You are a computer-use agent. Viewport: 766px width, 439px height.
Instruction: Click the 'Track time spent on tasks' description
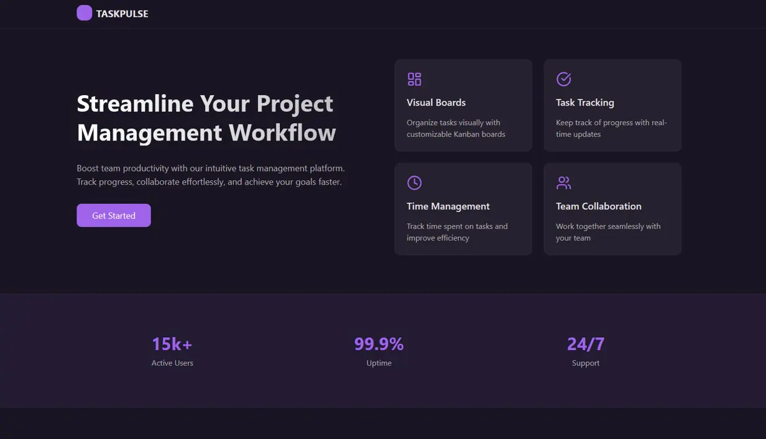[457, 232]
